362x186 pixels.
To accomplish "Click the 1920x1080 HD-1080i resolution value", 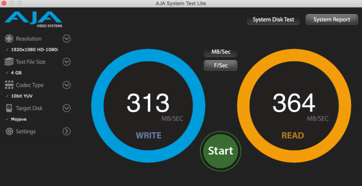I will point(34,50).
